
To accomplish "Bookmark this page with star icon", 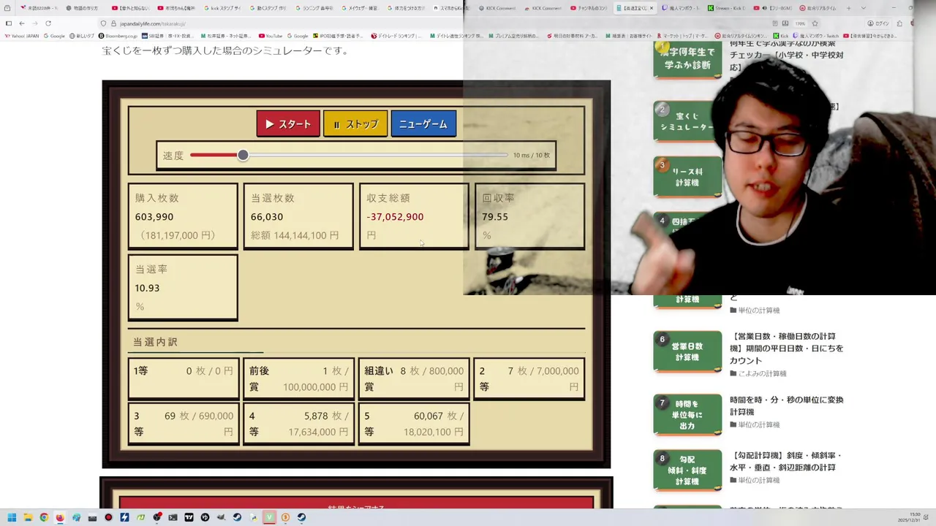I will click(x=815, y=23).
